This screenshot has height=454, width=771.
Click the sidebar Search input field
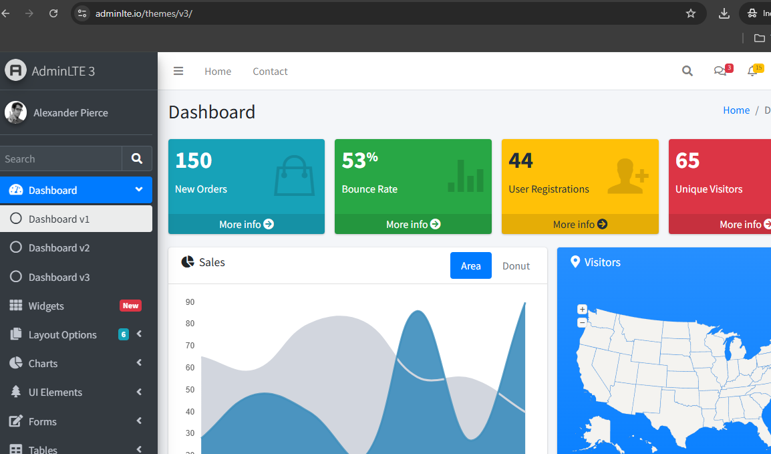61,159
